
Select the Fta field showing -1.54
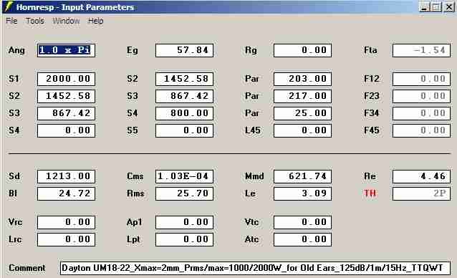tap(421, 50)
